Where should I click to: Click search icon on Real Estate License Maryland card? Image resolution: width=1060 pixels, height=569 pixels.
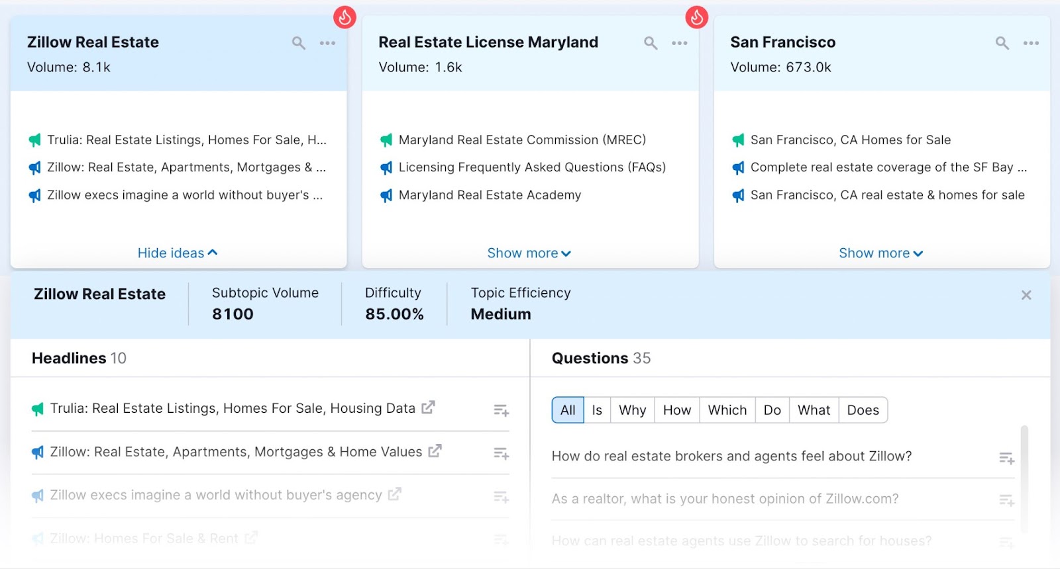click(x=651, y=43)
